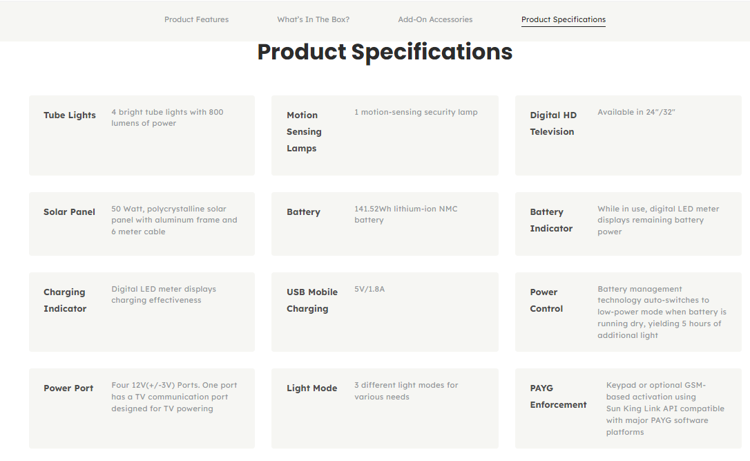750x461 pixels.
Task: Click the Digital HD Television card
Action: [x=628, y=135]
